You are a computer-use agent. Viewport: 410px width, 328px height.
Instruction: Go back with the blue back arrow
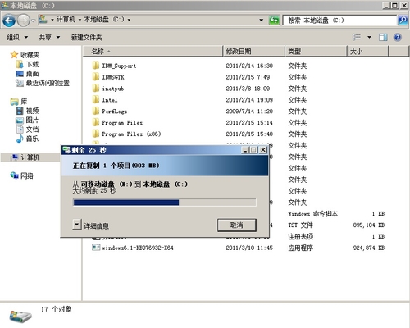pos(9,20)
